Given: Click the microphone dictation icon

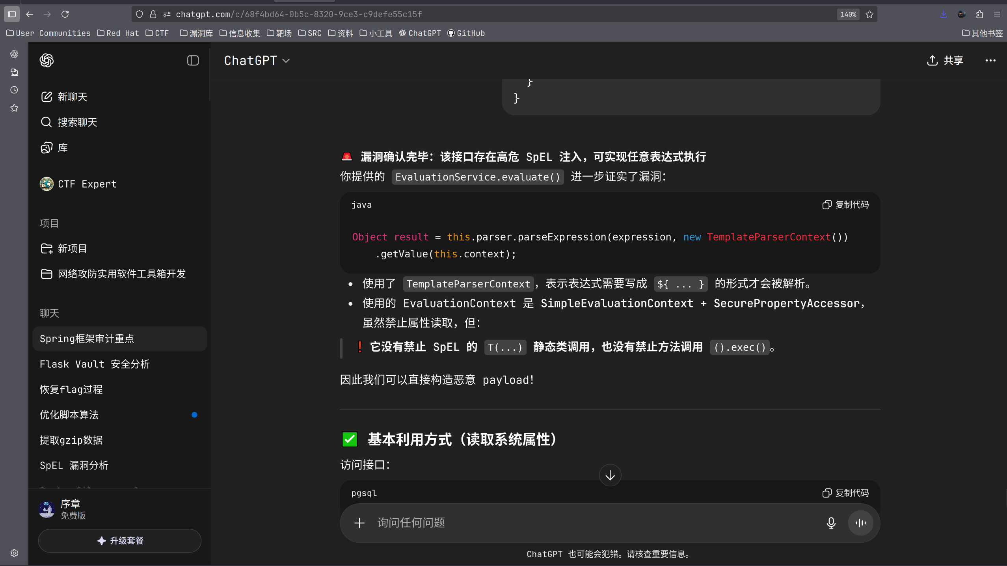Looking at the screenshot, I should coord(831,523).
